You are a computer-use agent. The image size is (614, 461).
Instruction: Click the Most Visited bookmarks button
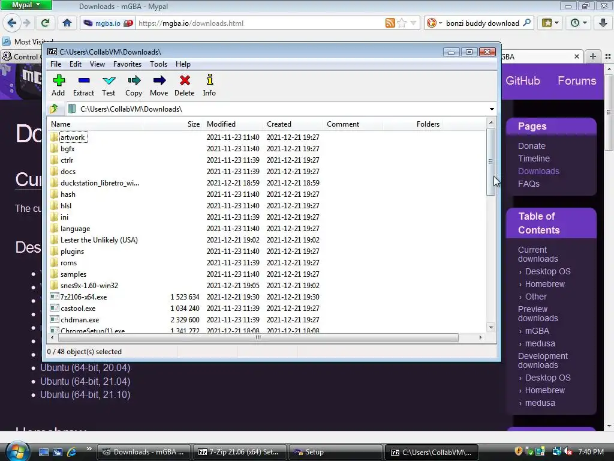pyautogui.click(x=28, y=41)
